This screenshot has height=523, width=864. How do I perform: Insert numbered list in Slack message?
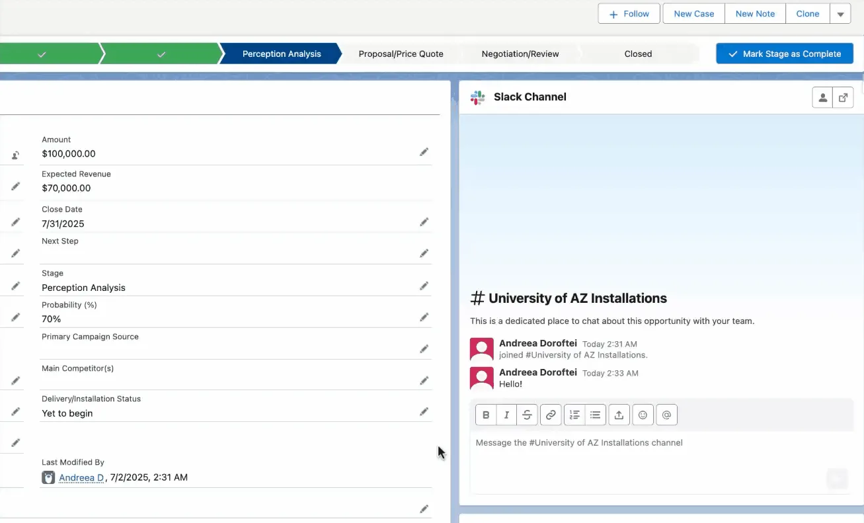574,415
